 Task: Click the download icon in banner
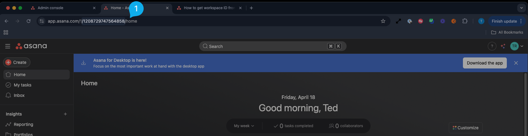point(83,63)
